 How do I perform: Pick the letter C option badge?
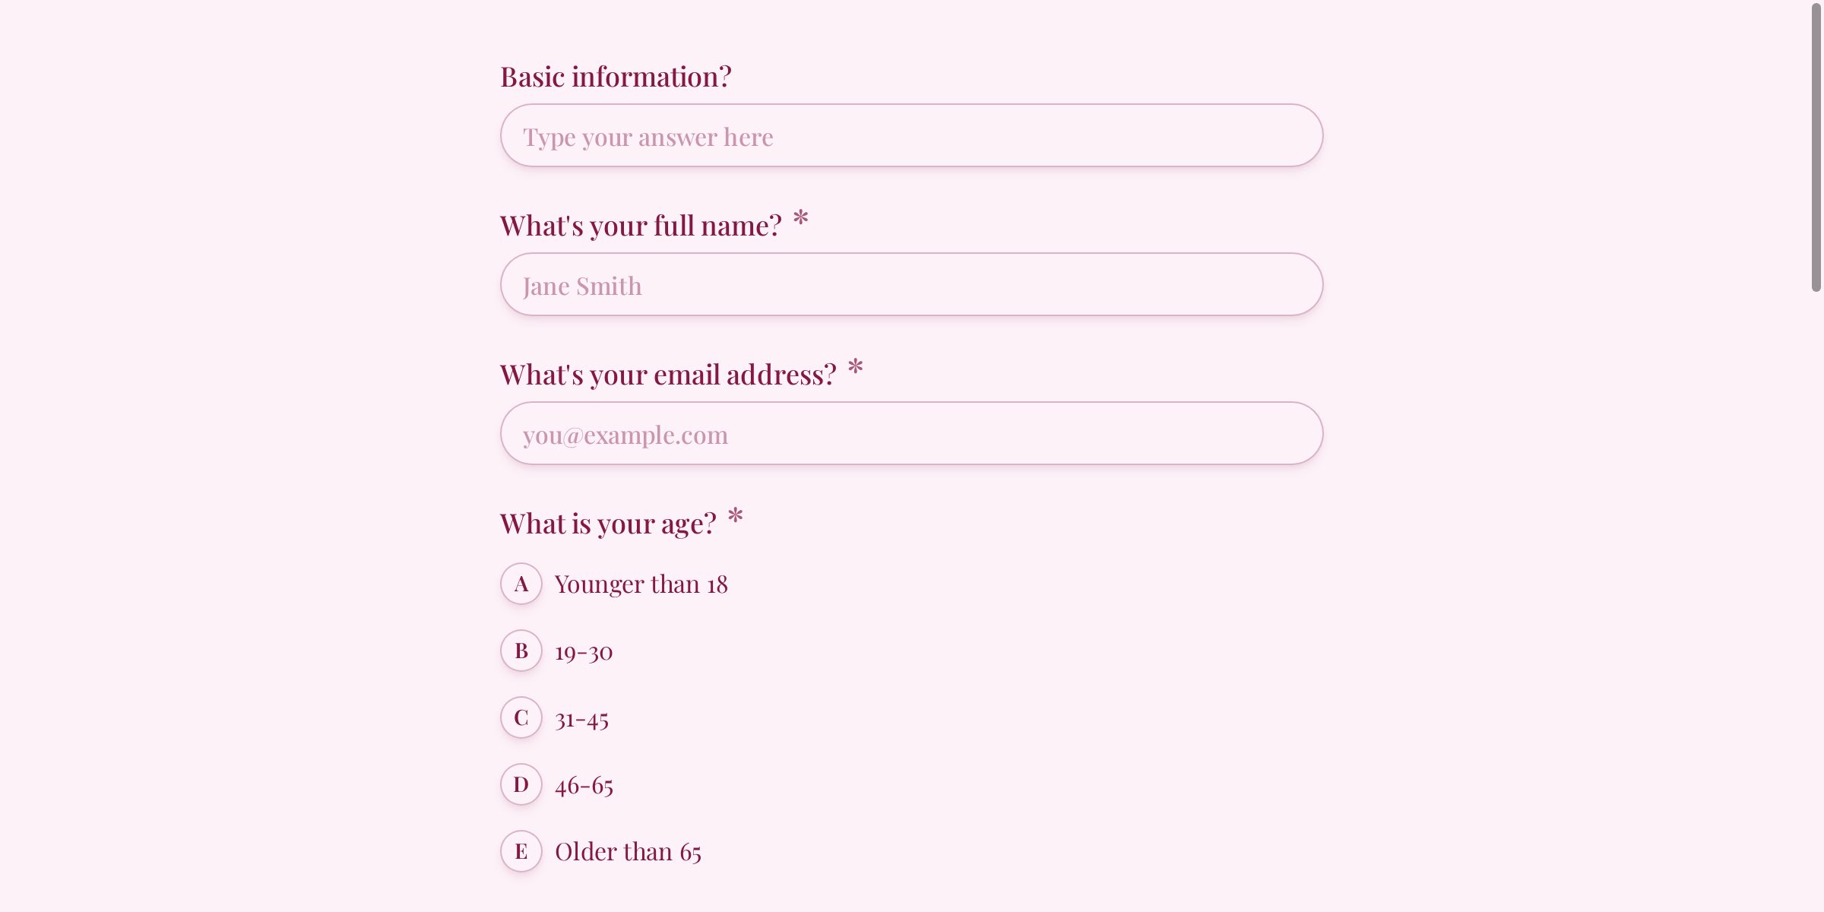(521, 717)
